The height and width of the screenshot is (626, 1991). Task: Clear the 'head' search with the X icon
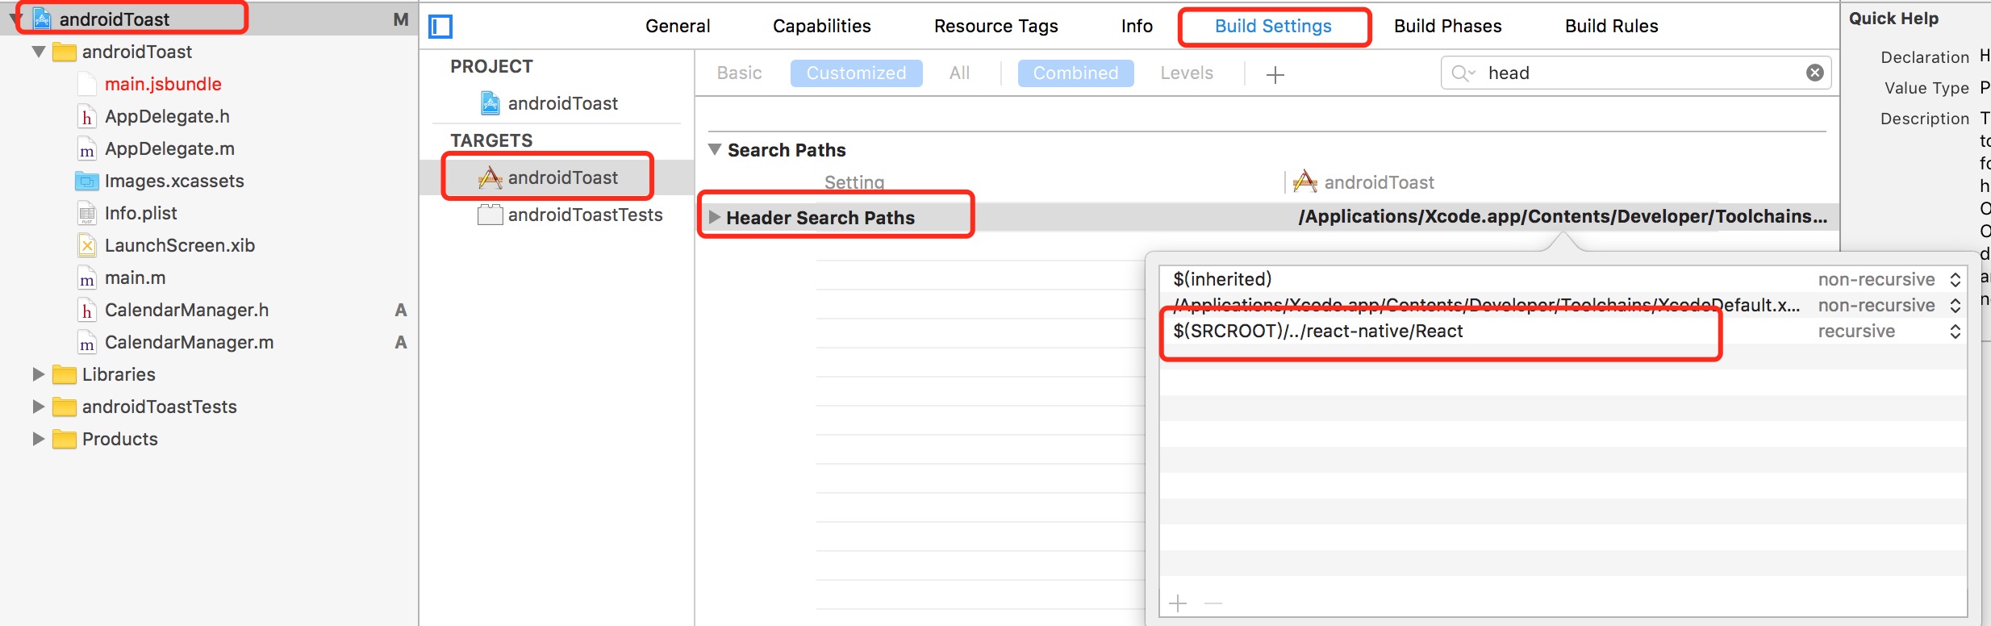[x=1815, y=73]
